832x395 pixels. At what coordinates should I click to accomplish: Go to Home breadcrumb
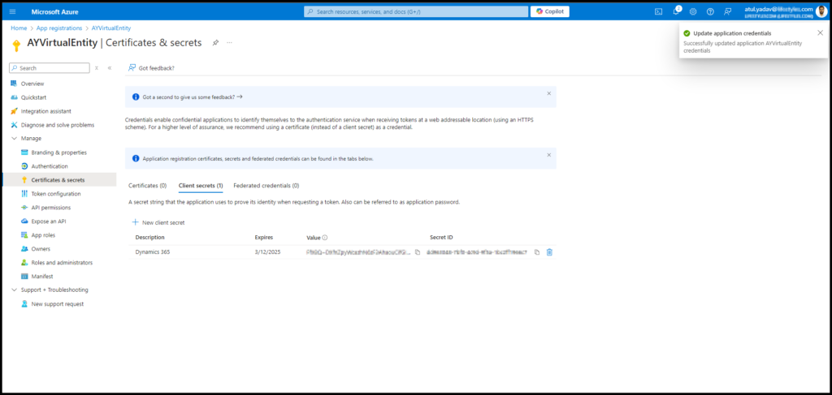tap(19, 28)
